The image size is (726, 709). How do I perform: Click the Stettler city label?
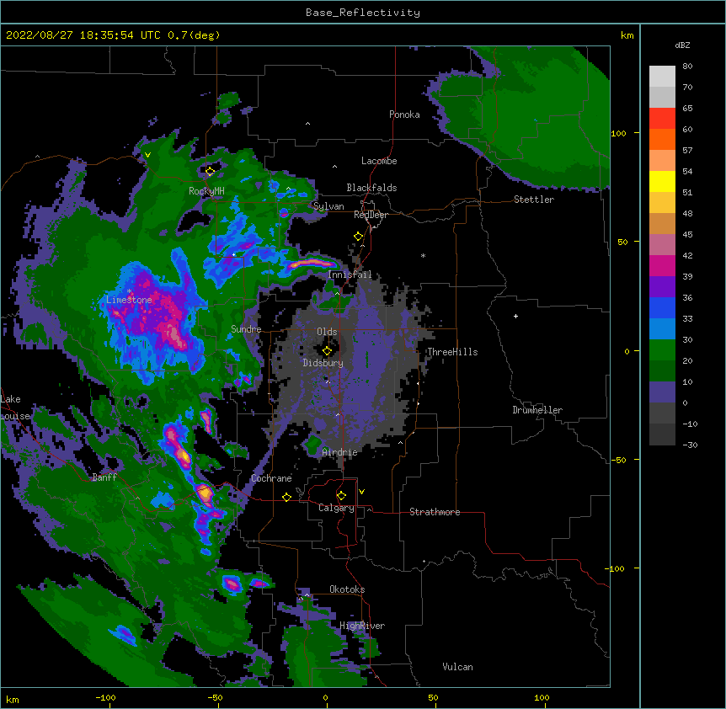[x=534, y=200]
